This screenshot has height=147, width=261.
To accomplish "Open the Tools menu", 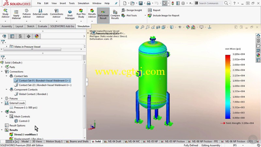I will (72, 3).
